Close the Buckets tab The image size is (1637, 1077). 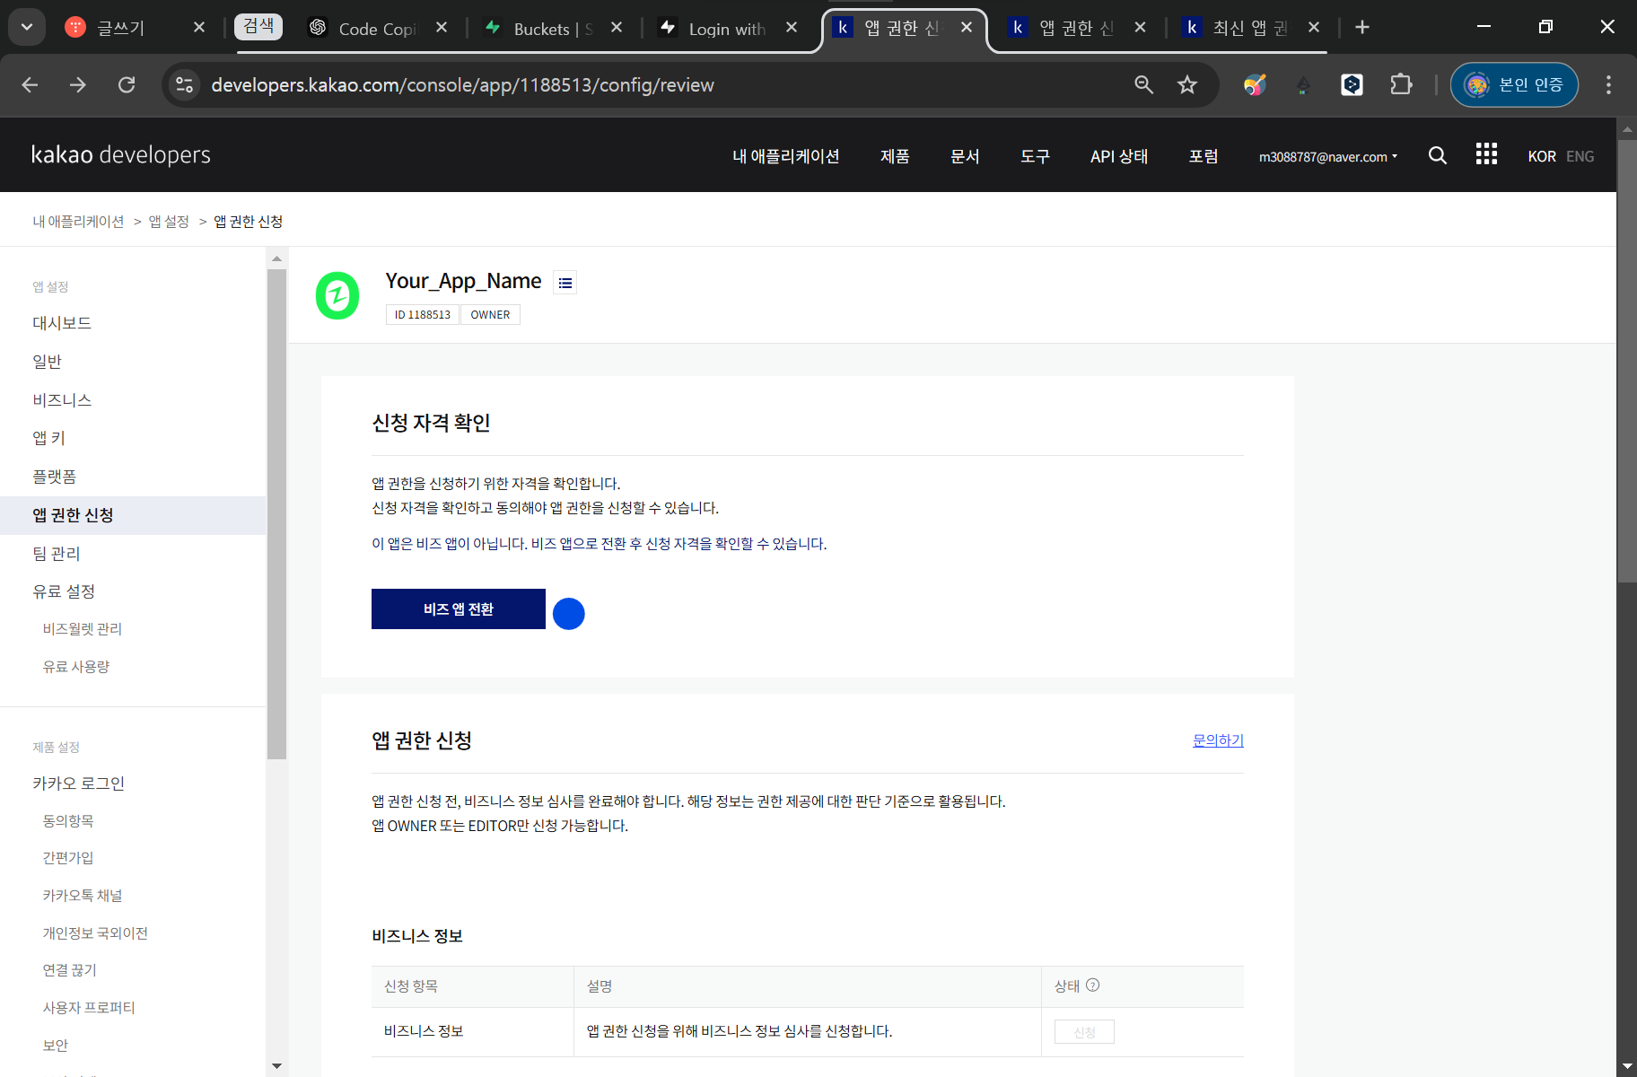617,27
